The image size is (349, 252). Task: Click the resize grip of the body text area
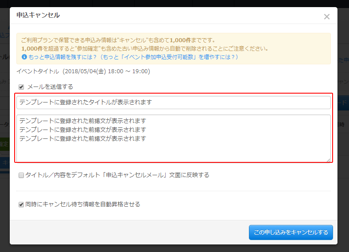click(329, 160)
